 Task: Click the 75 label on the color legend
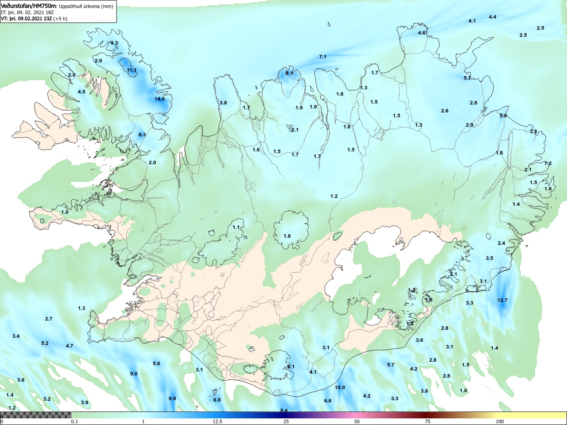[427, 421]
